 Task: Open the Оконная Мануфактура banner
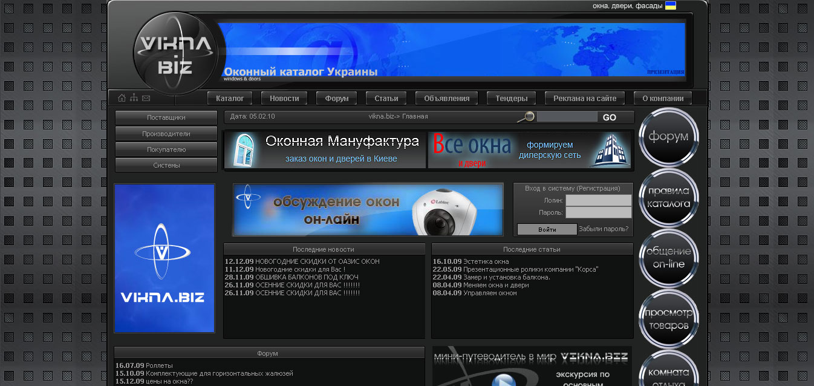pyautogui.click(x=325, y=150)
